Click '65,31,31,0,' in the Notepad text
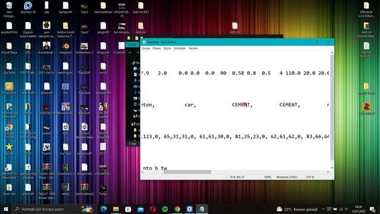The height and width of the screenshot is (214, 380). click(x=180, y=137)
